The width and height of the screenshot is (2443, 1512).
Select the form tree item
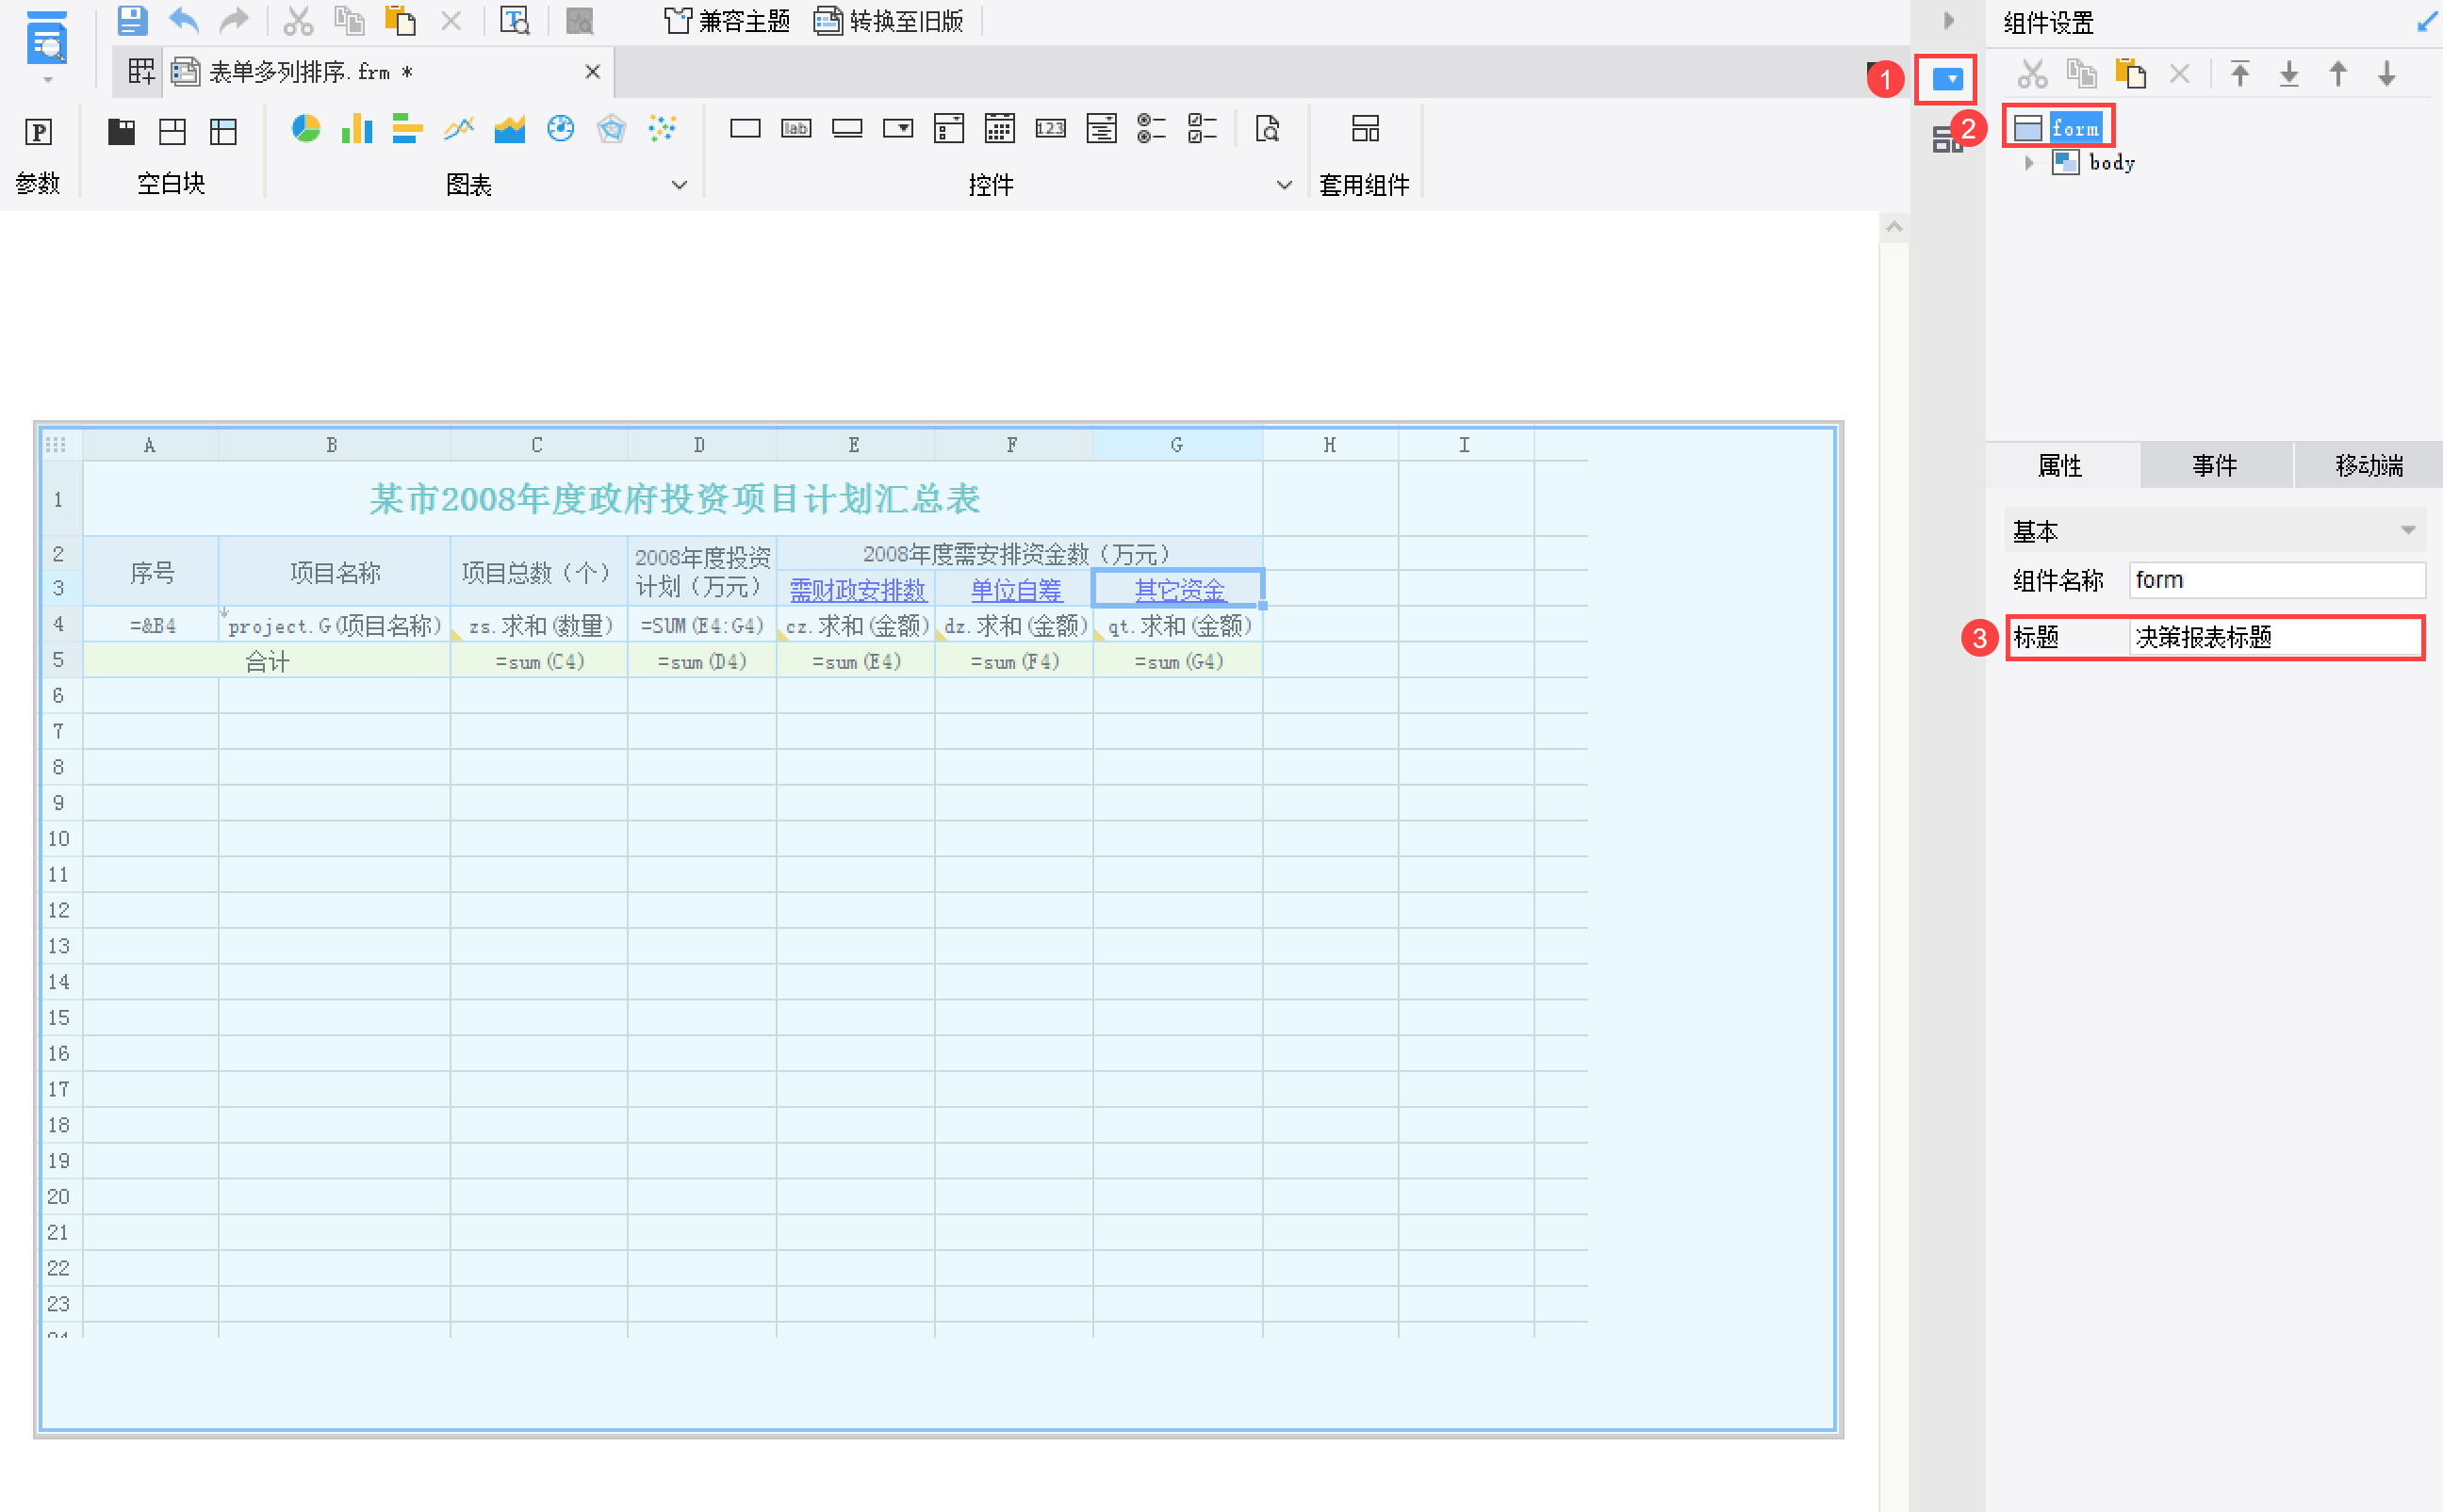coord(2074,128)
